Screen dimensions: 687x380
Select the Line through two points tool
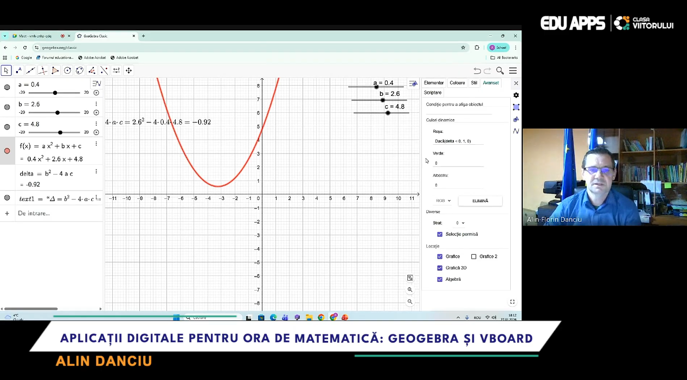pyautogui.click(x=31, y=70)
